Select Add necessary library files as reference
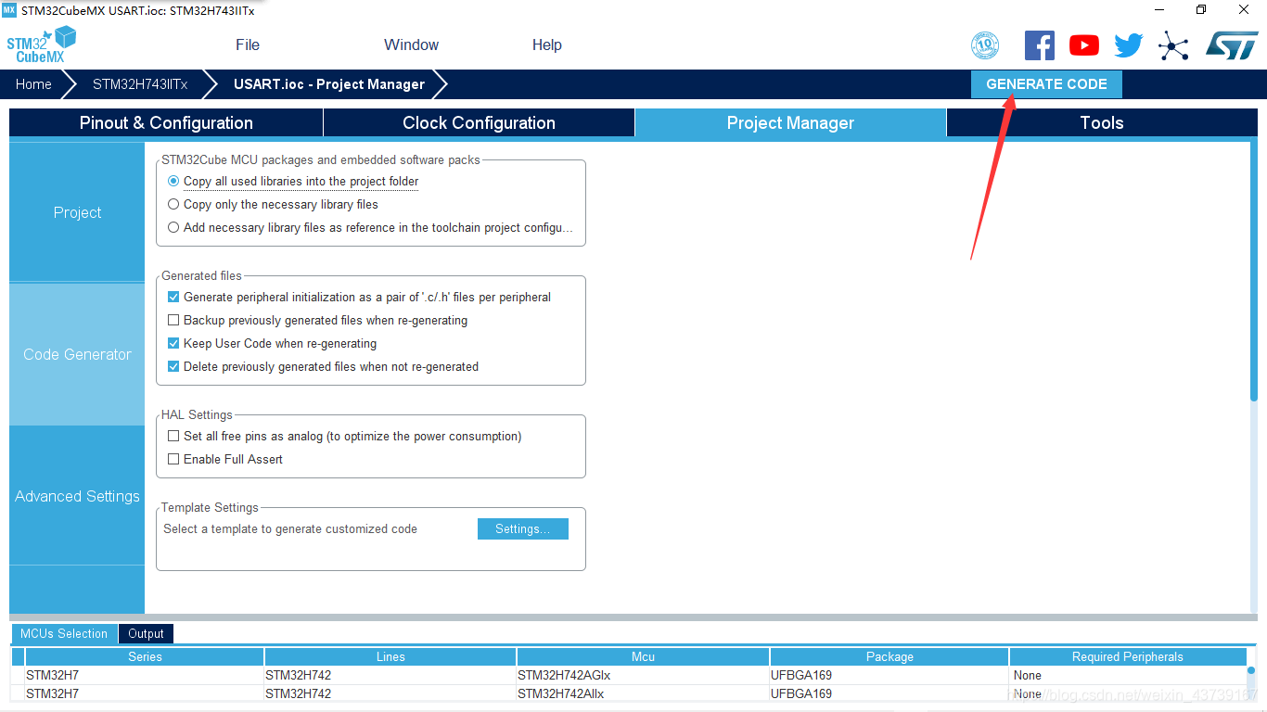This screenshot has height=712, width=1267. [173, 227]
